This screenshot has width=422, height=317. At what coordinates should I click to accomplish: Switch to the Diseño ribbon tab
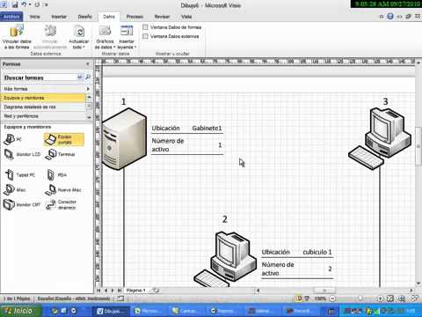[x=85, y=17]
